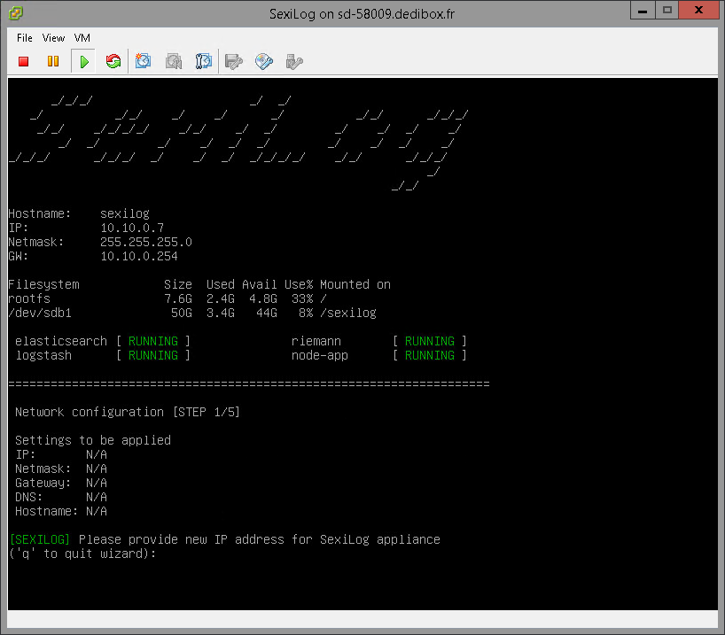
Task: Connect a floppy device to the VM
Action: 233,61
